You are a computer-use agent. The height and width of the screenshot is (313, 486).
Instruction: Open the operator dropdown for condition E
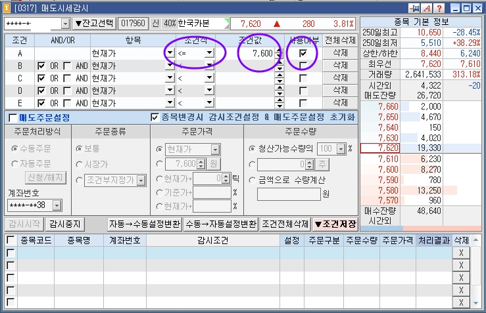[x=210, y=102]
